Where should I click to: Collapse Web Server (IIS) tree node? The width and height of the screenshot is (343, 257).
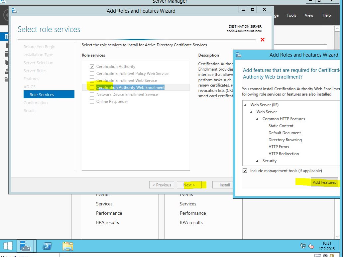click(245, 105)
